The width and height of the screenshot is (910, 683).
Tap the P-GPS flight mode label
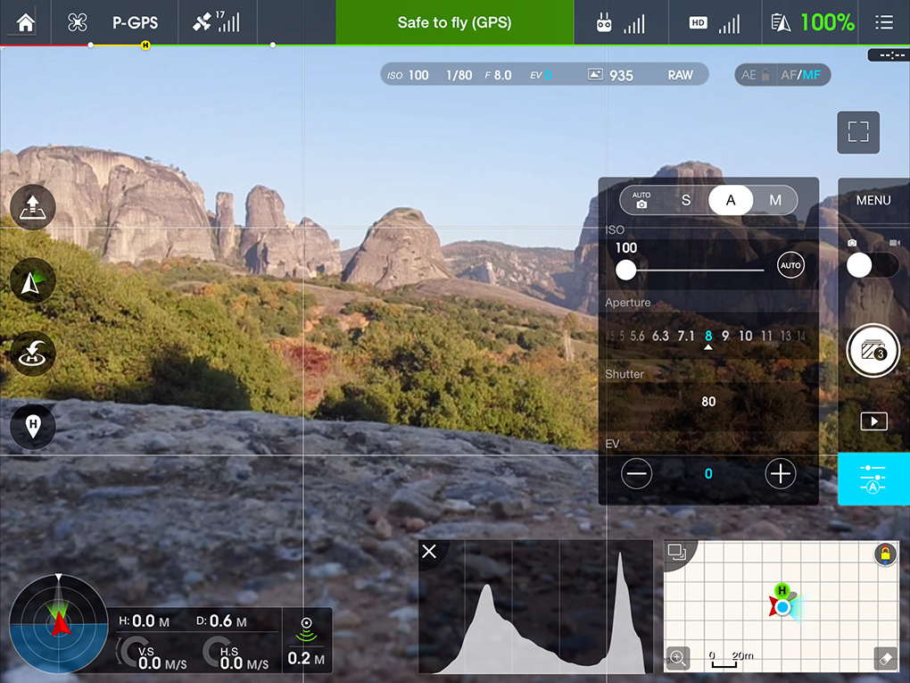(136, 22)
